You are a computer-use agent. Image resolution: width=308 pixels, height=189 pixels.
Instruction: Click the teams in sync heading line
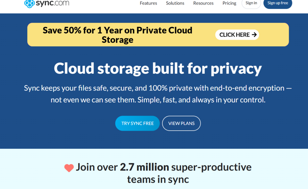(158, 179)
